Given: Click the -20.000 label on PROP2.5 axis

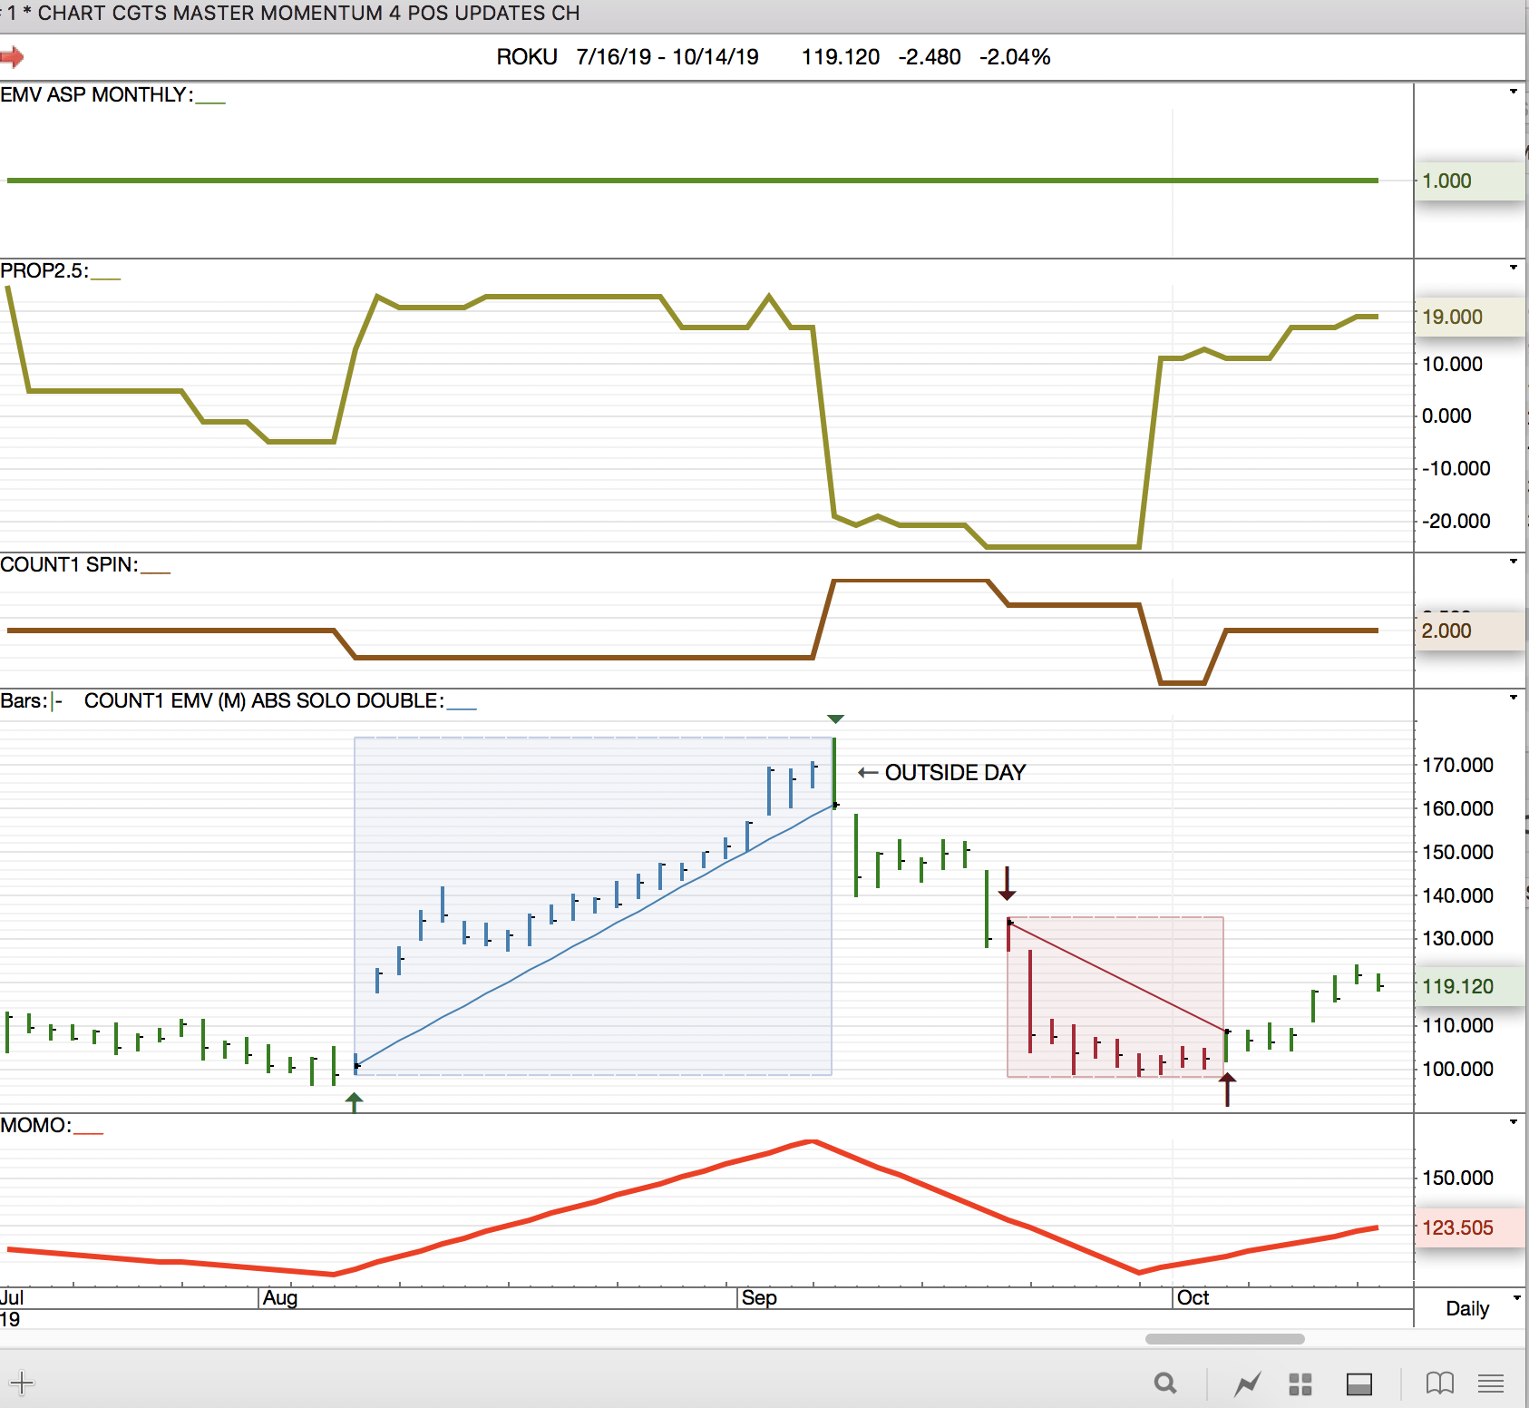Looking at the screenshot, I should pyautogui.click(x=1456, y=521).
